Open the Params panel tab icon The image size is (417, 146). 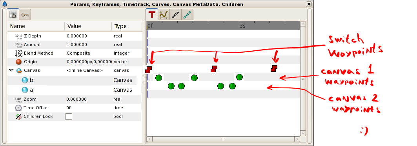pos(13,15)
